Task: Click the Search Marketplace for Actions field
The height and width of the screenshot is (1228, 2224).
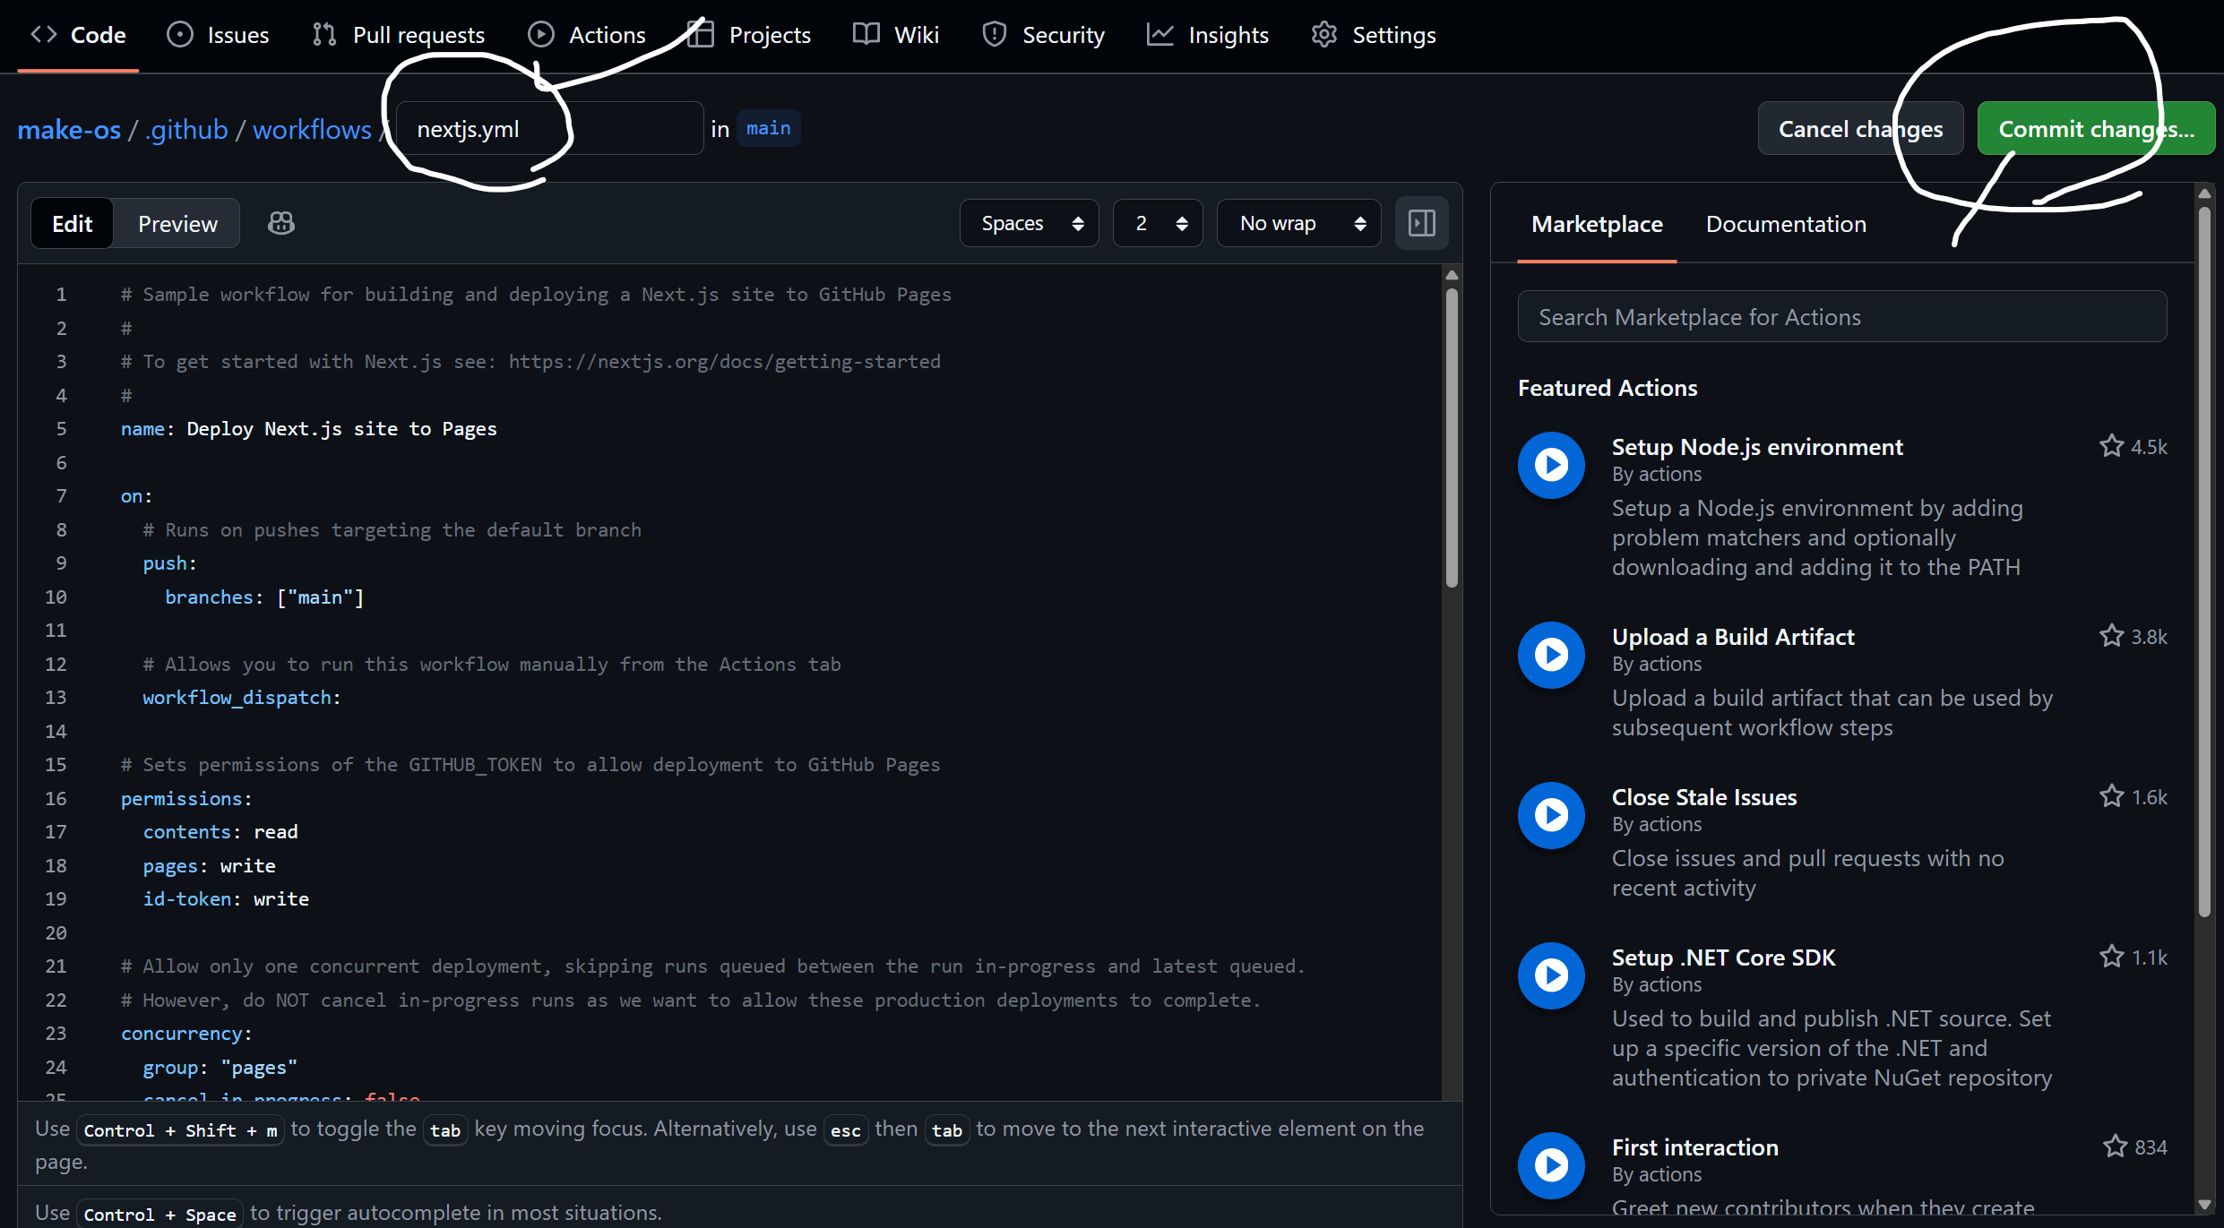Action: 1840,316
